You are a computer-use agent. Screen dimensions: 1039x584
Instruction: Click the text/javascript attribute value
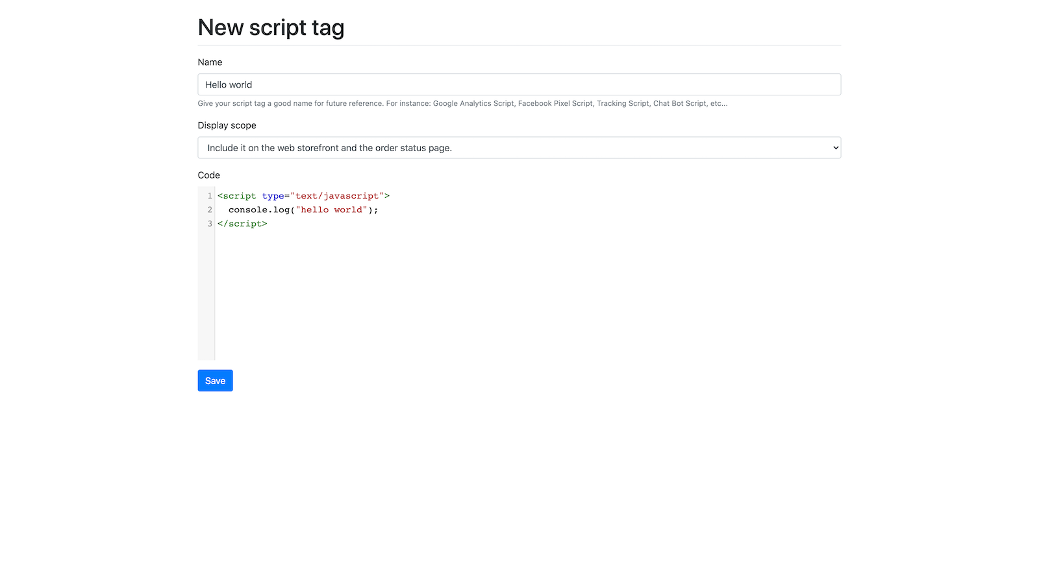coord(337,195)
